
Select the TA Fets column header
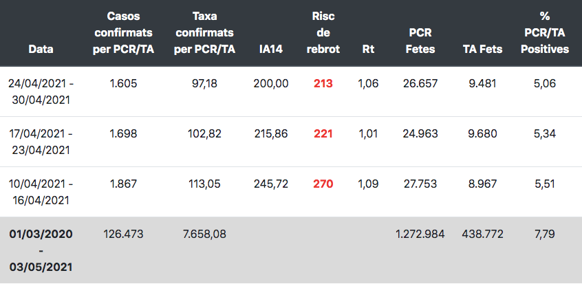pyautogui.click(x=483, y=49)
